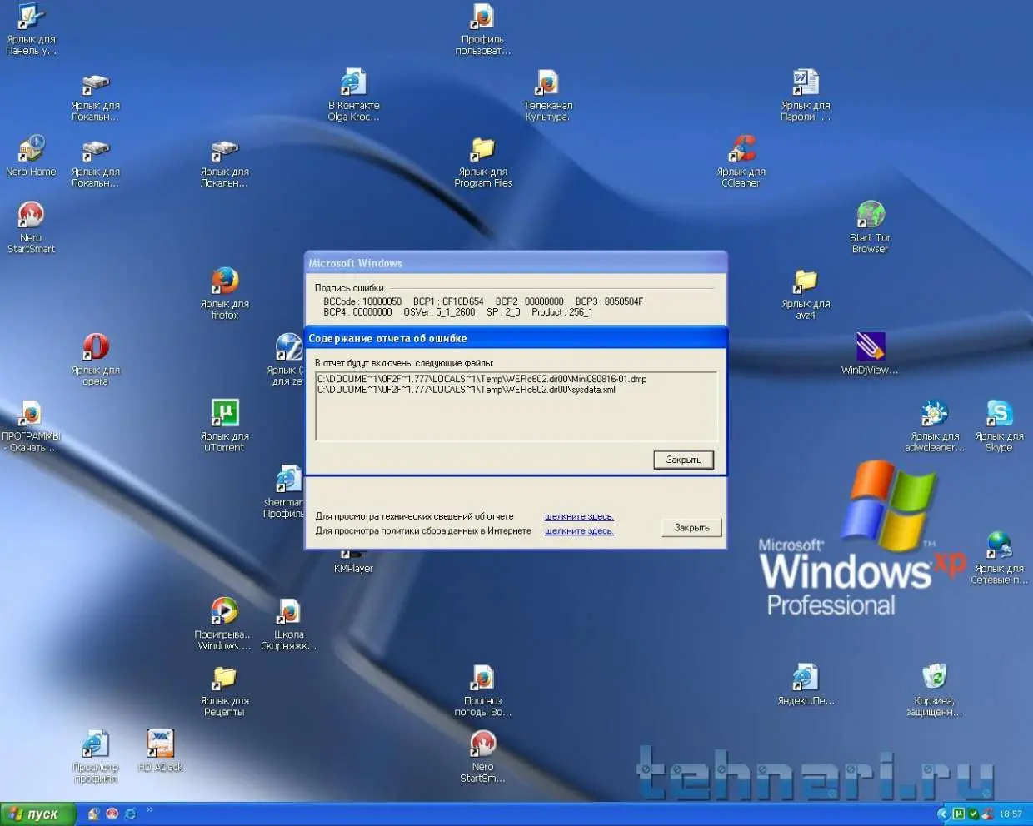Image resolution: width=1033 pixels, height=826 pixels.
Task: Select 'ПРОГРАММЫ - Скачать' shortcut
Action: (x=31, y=425)
